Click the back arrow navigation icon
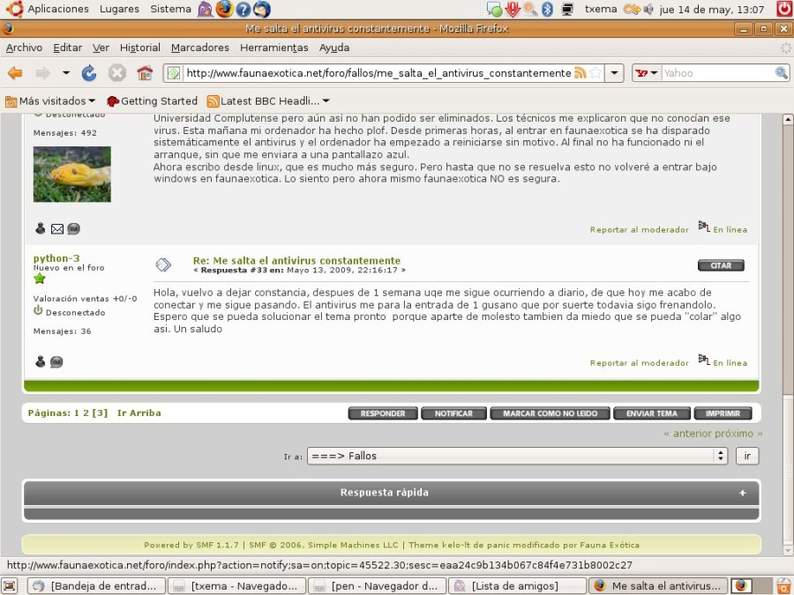This screenshot has height=595, width=794. click(x=15, y=73)
